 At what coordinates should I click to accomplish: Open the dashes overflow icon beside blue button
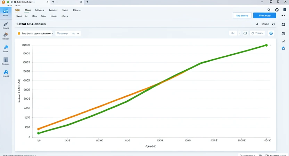[283, 16]
